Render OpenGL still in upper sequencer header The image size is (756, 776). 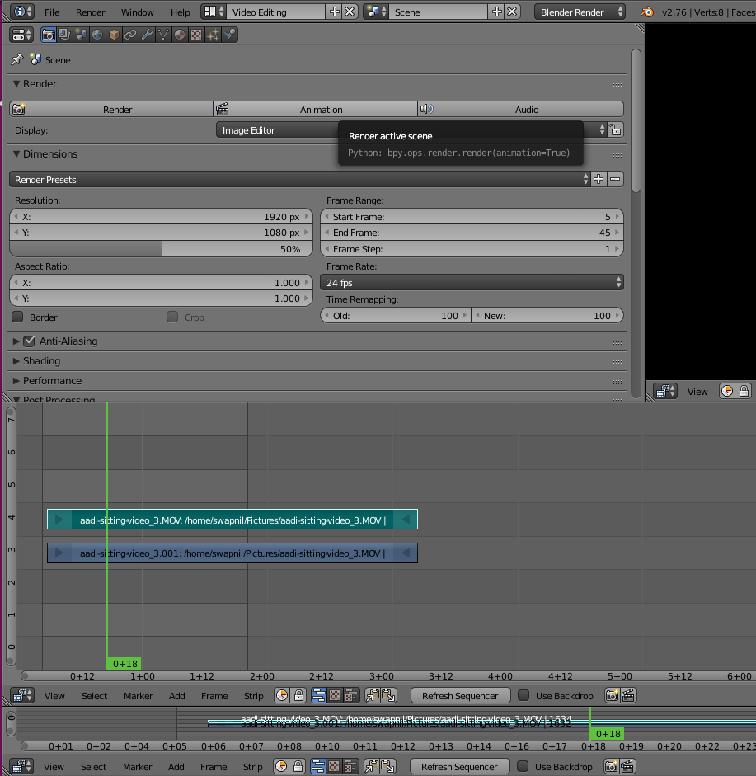(613, 695)
